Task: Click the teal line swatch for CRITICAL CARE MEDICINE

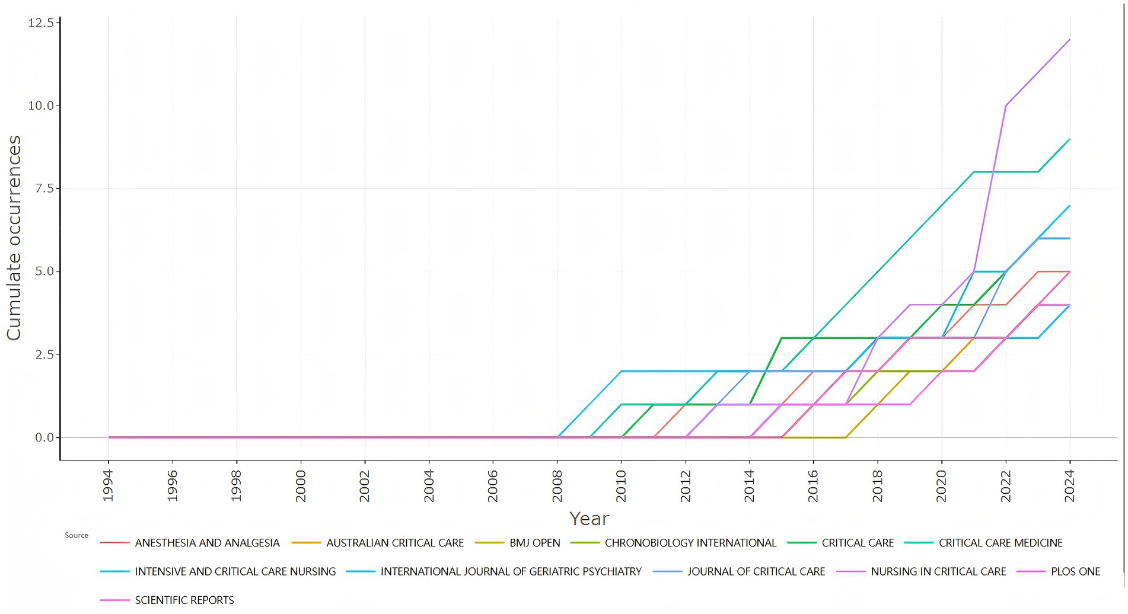Action: pos(919,543)
